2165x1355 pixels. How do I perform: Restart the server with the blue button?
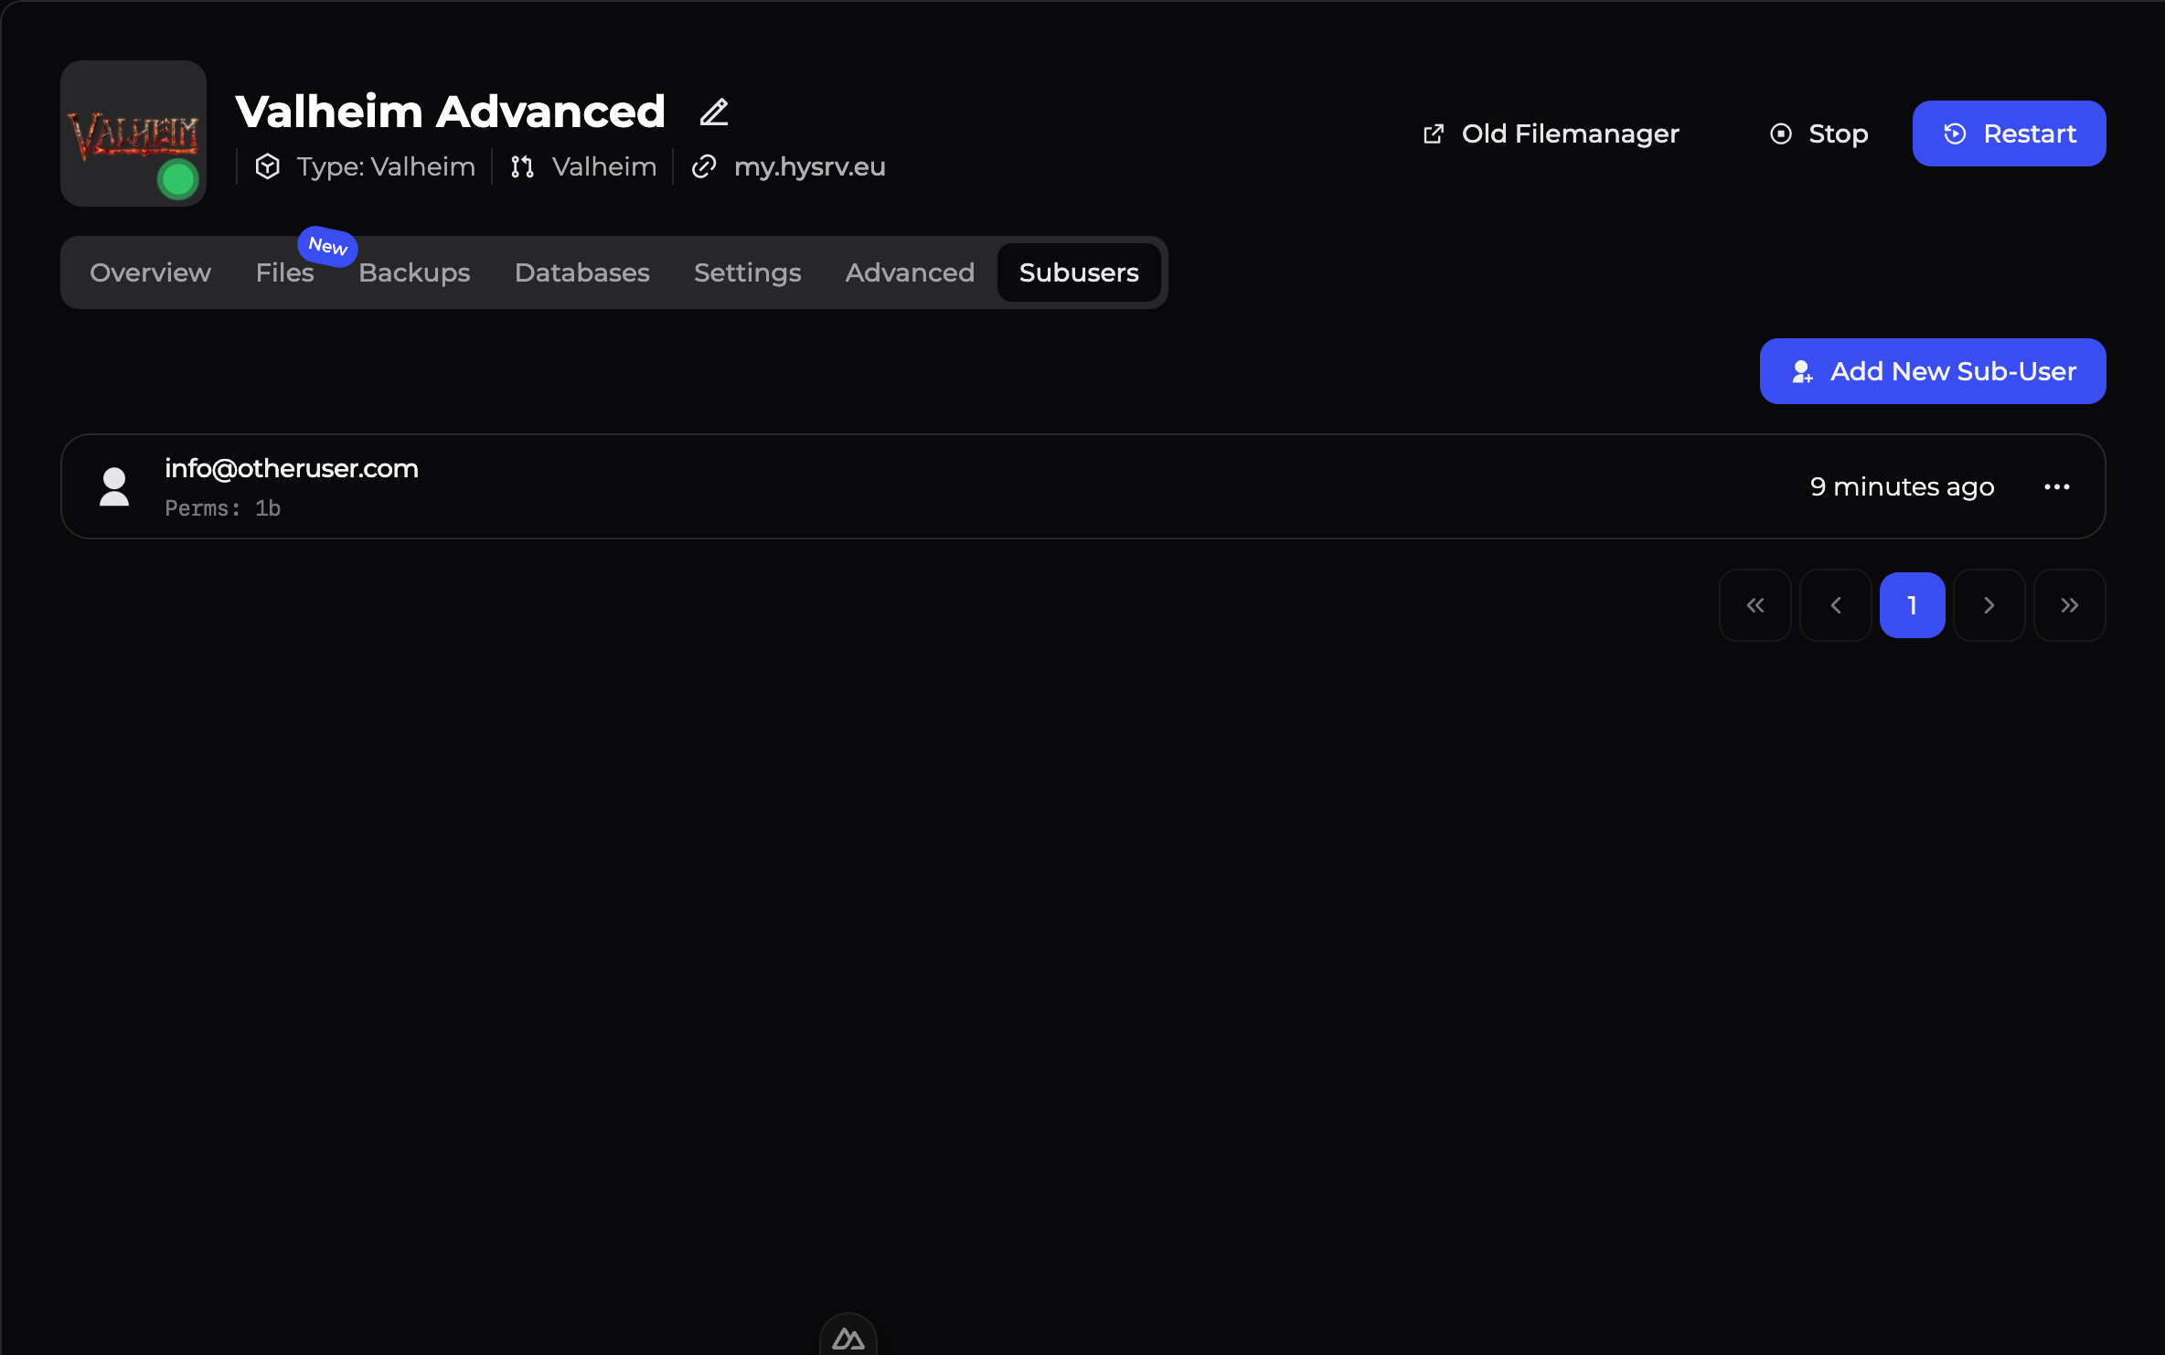tap(2009, 133)
